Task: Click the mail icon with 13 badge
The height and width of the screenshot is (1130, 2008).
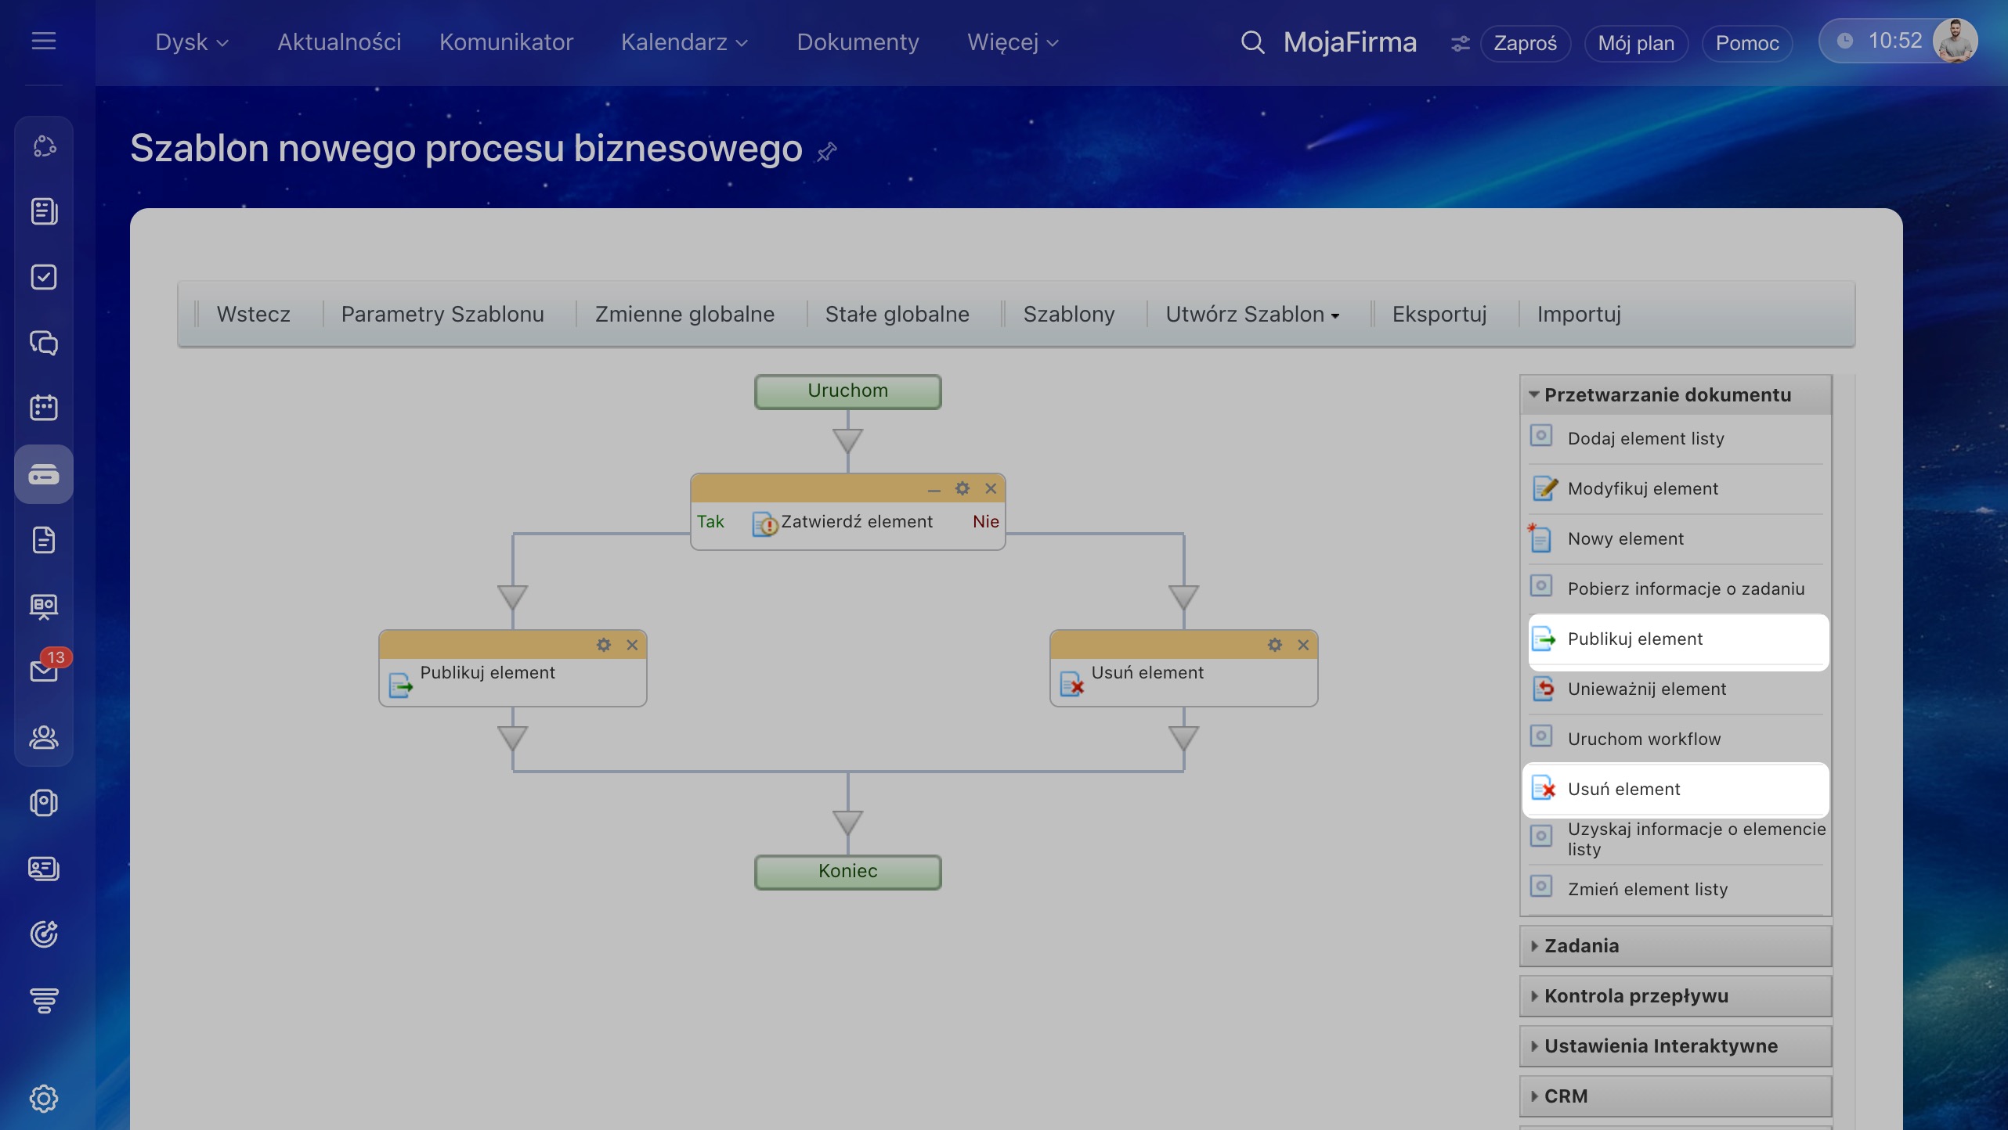Action: tap(44, 670)
